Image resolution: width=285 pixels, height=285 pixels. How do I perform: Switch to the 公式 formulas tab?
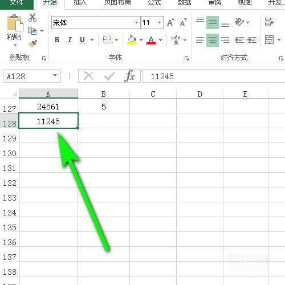click(154, 3)
